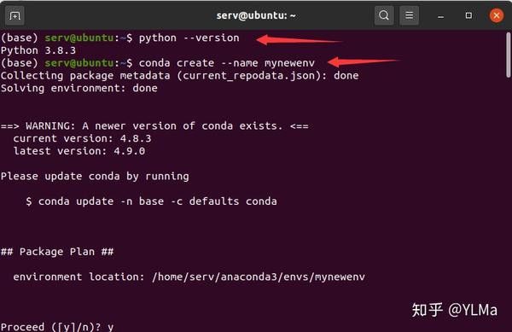Open the hamburger menu

tap(409, 15)
